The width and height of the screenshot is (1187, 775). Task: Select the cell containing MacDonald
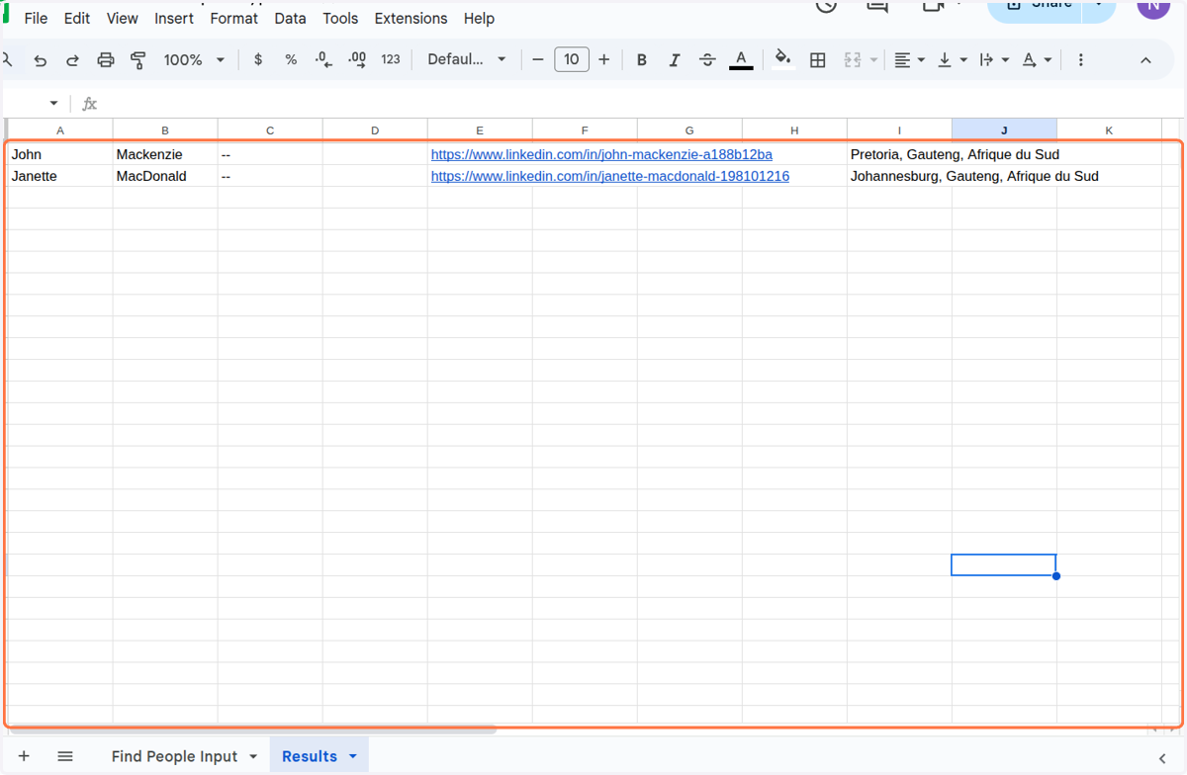(x=165, y=176)
